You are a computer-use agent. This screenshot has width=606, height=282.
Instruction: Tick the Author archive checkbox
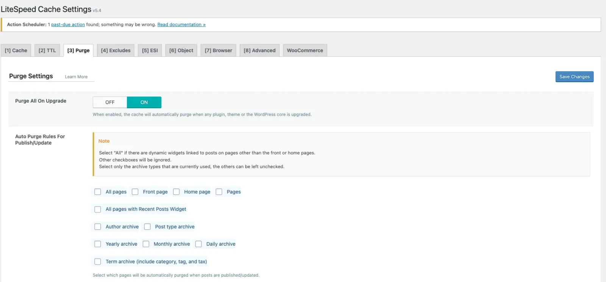tap(98, 227)
